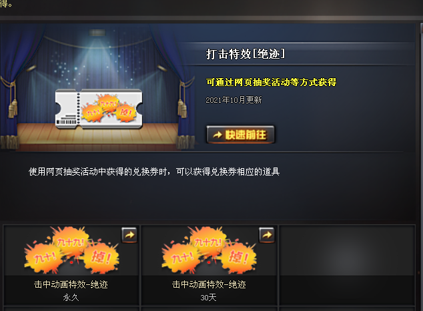
Task: Click the 30天 duration label
Action: point(208,298)
